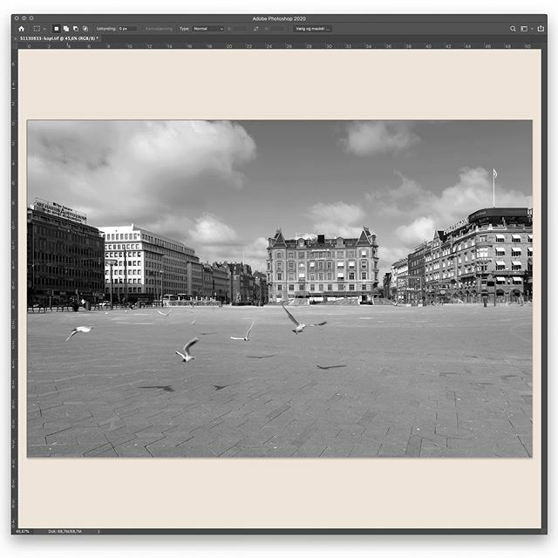Swap width and height icon
Viewport: 558px width, 558px height.
coord(255,29)
